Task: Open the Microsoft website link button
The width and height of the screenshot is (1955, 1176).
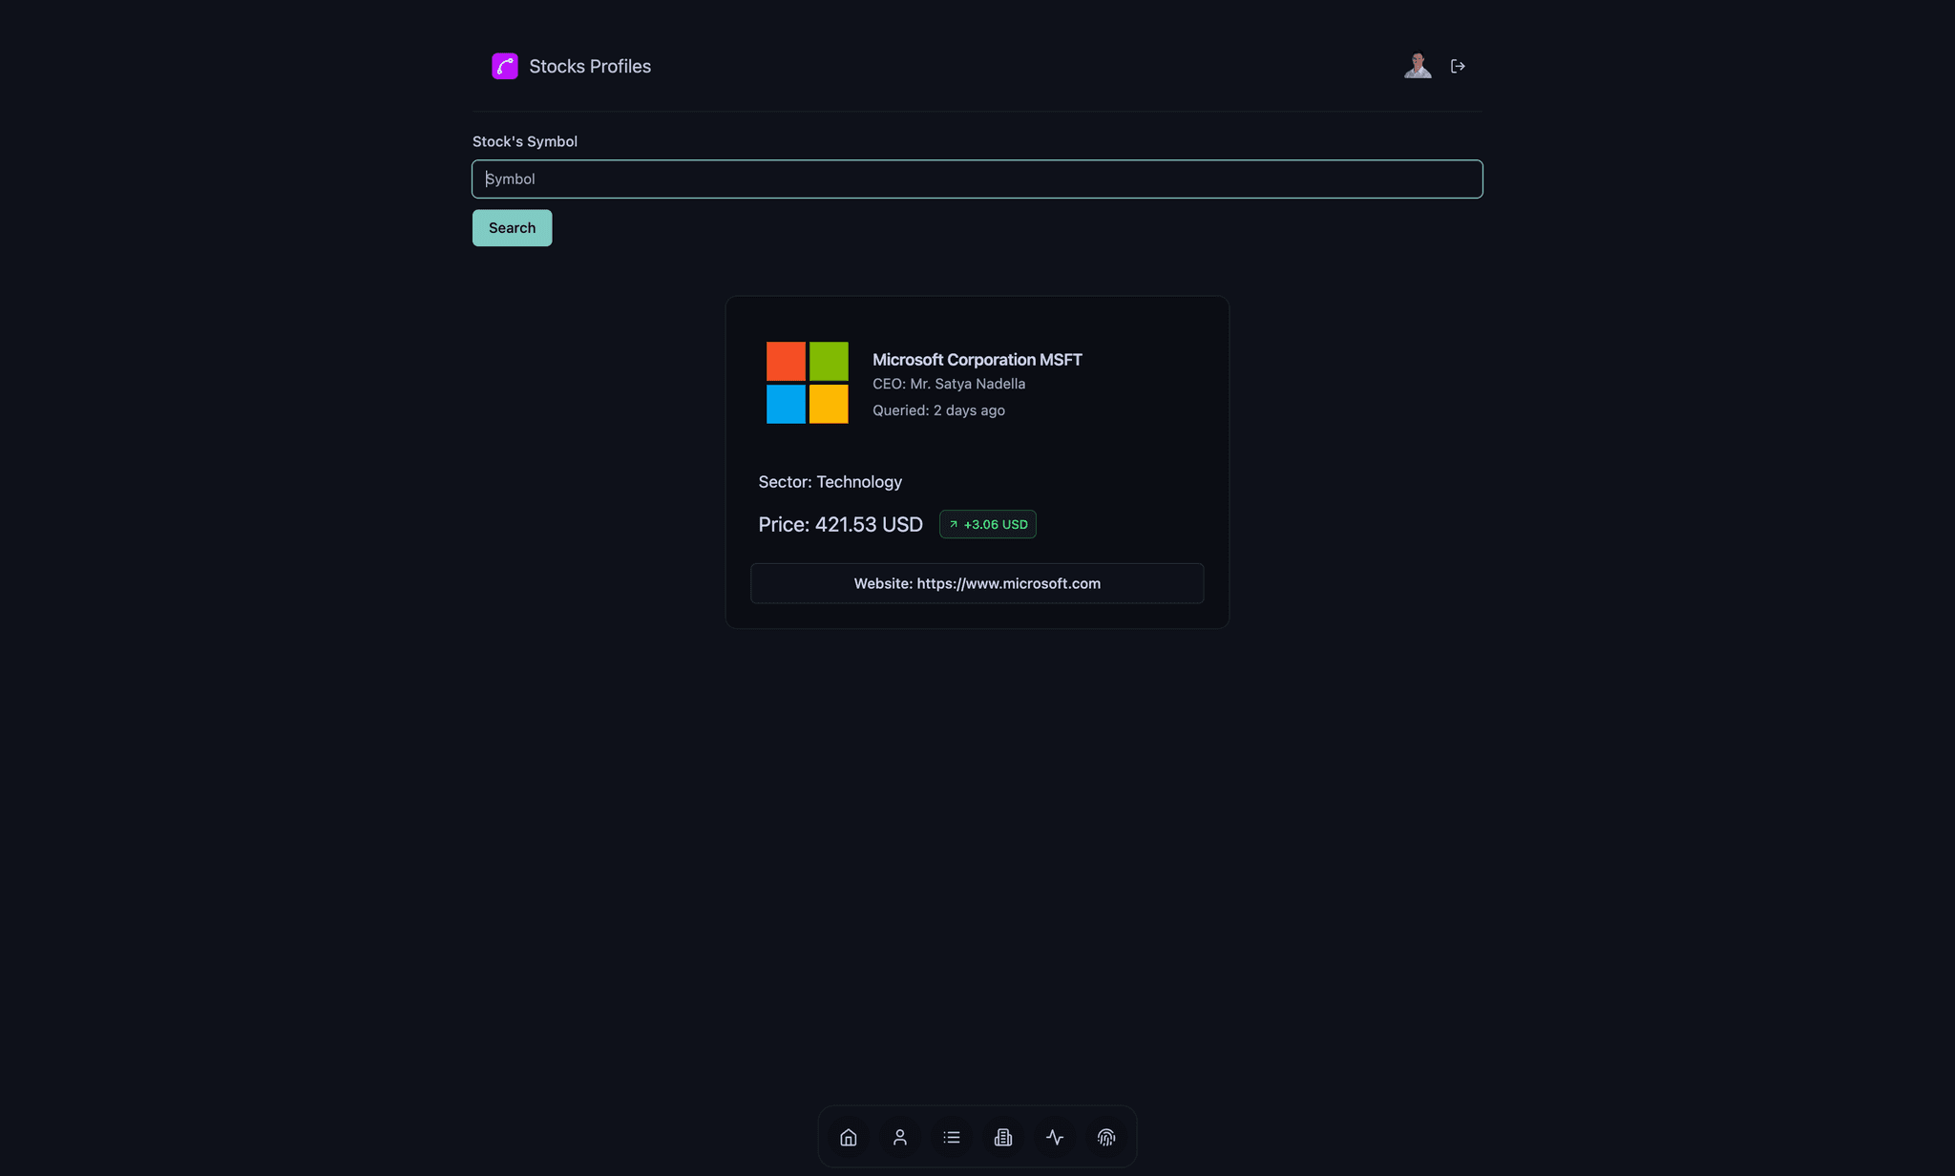Action: coord(977,583)
